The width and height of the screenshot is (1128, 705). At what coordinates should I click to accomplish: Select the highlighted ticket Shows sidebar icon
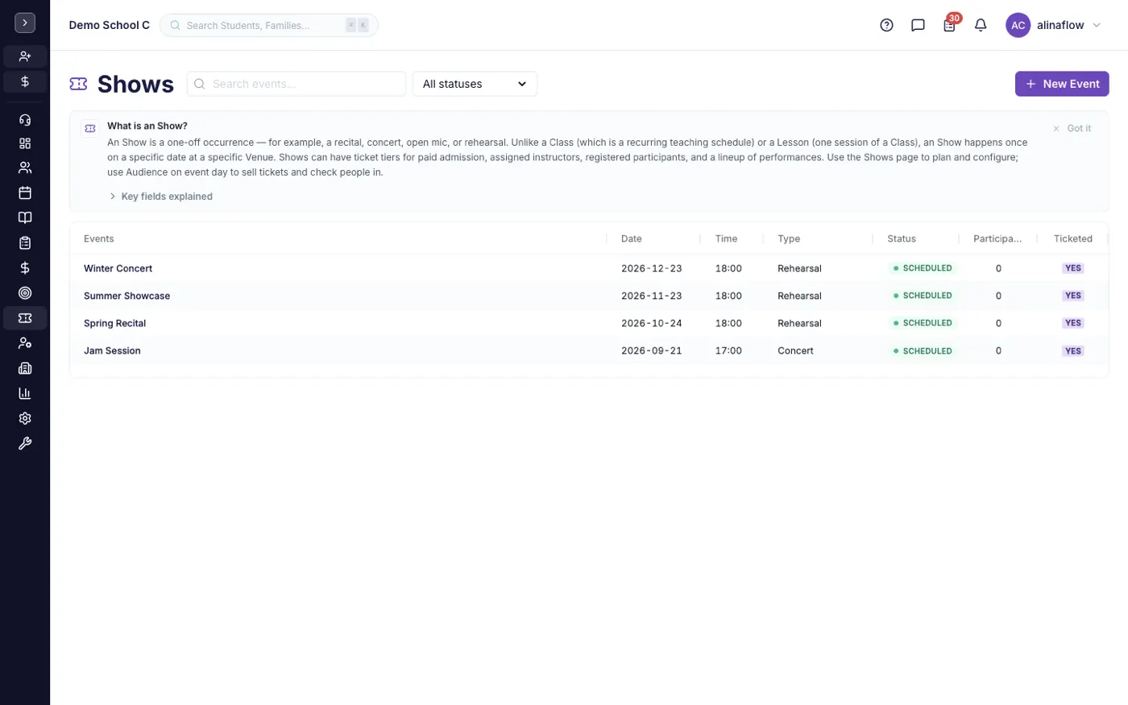click(x=25, y=318)
